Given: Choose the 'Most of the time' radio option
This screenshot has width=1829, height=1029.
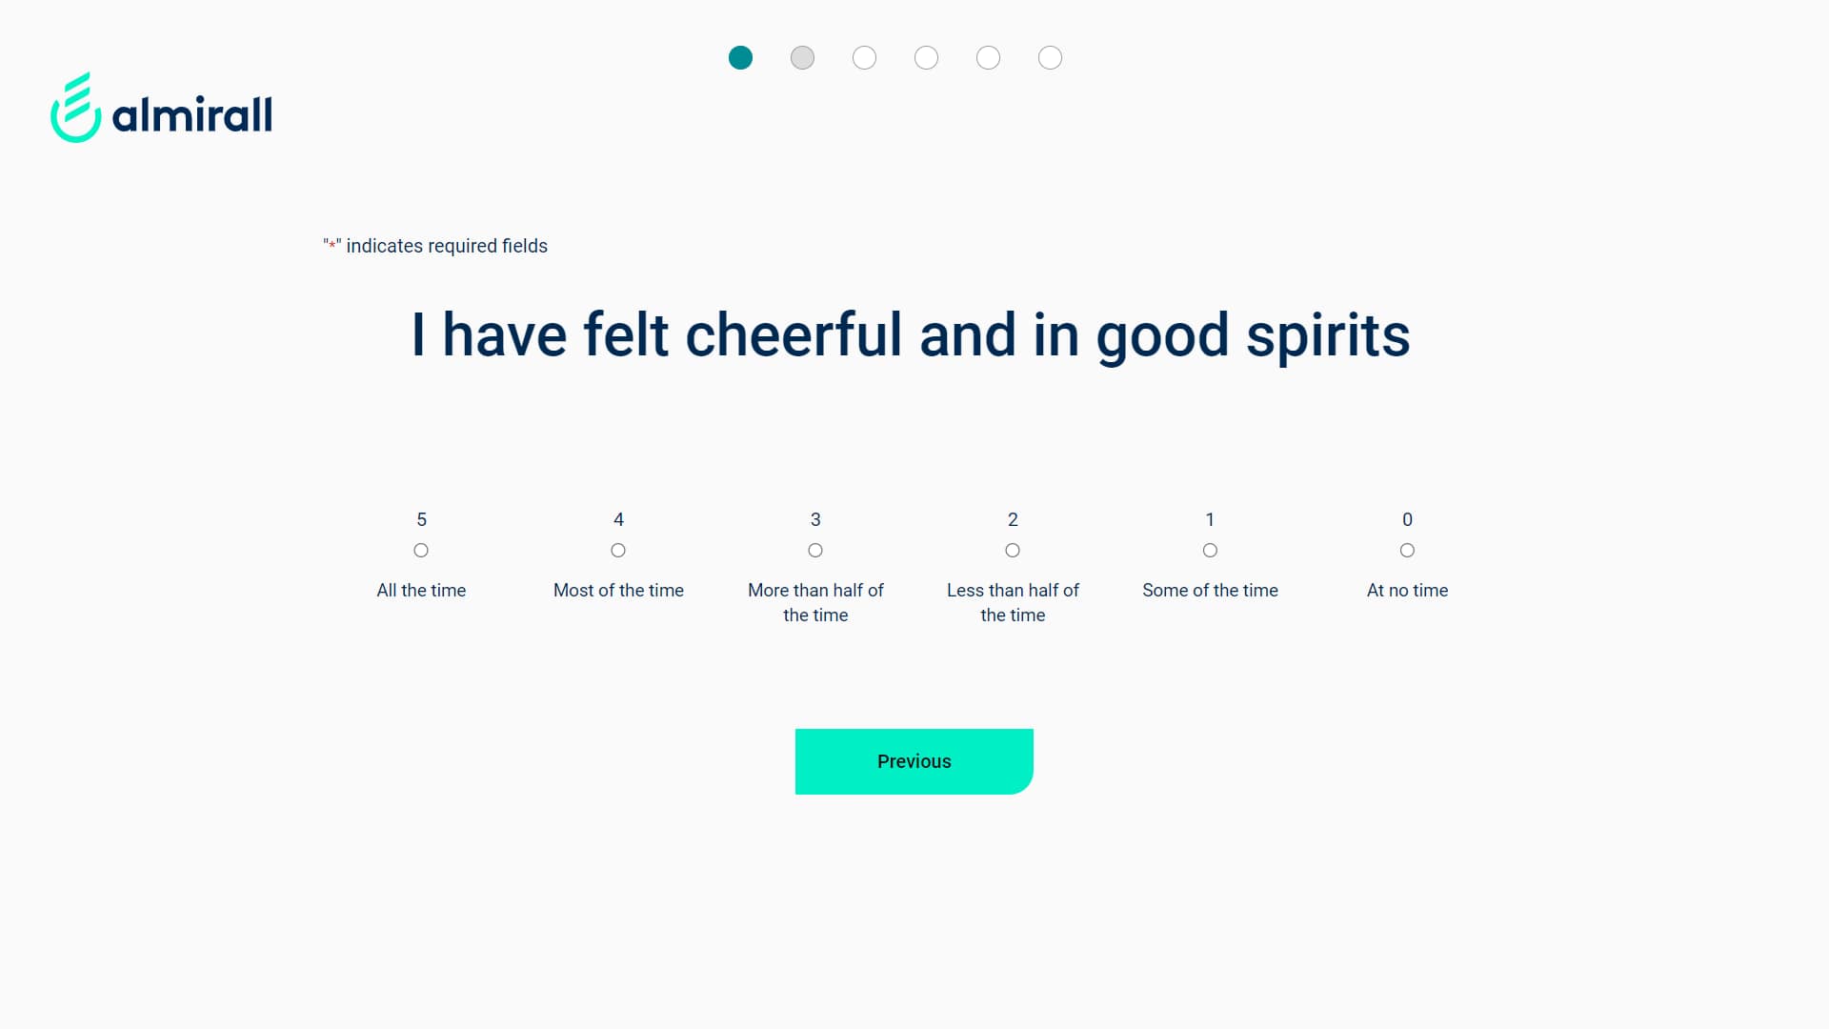Looking at the screenshot, I should tap(618, 551).
